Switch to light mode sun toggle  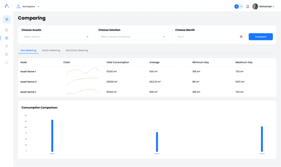(237, 7)
